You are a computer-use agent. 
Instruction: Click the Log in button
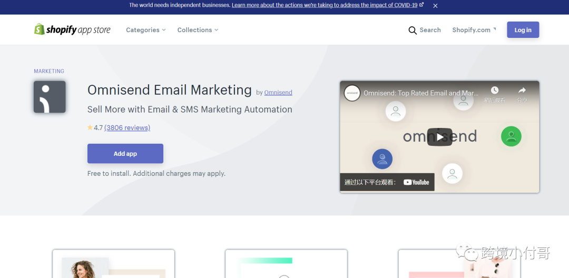[523, 29]
